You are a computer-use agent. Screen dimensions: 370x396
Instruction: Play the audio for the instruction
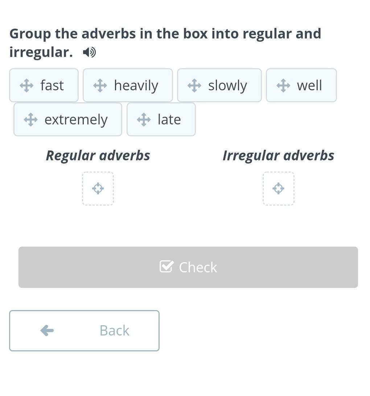pyautogui.click(x=89, y=53)
